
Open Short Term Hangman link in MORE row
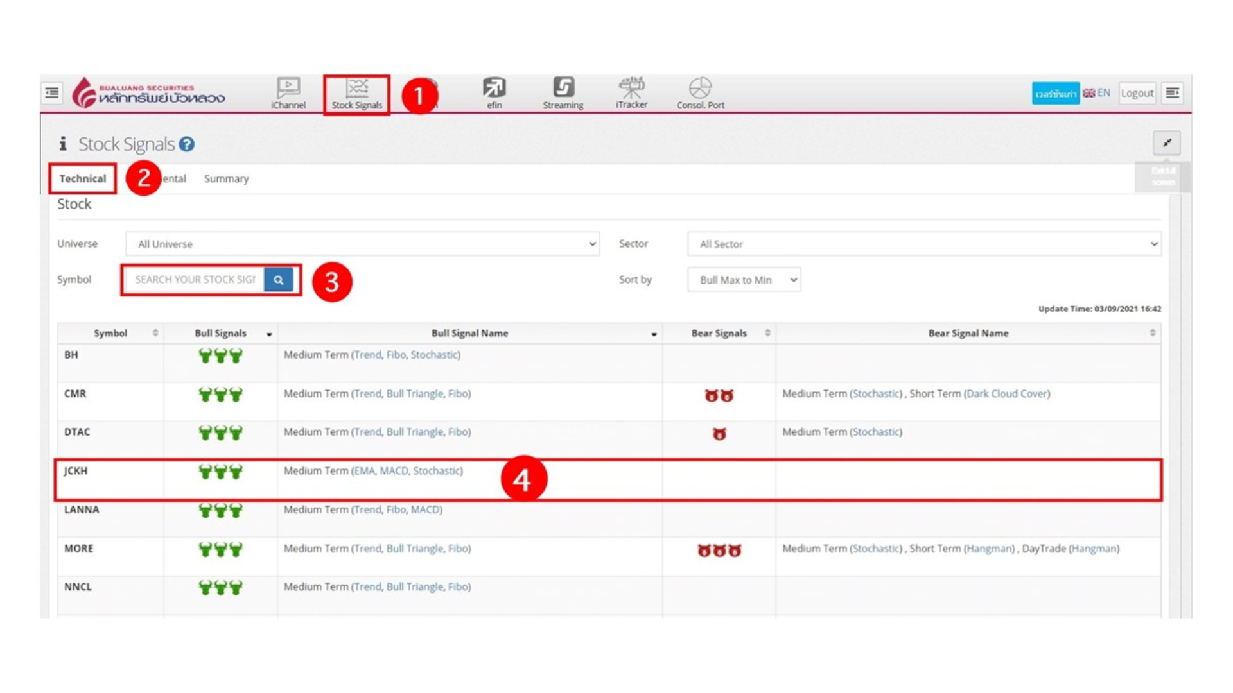coord(989,549)
